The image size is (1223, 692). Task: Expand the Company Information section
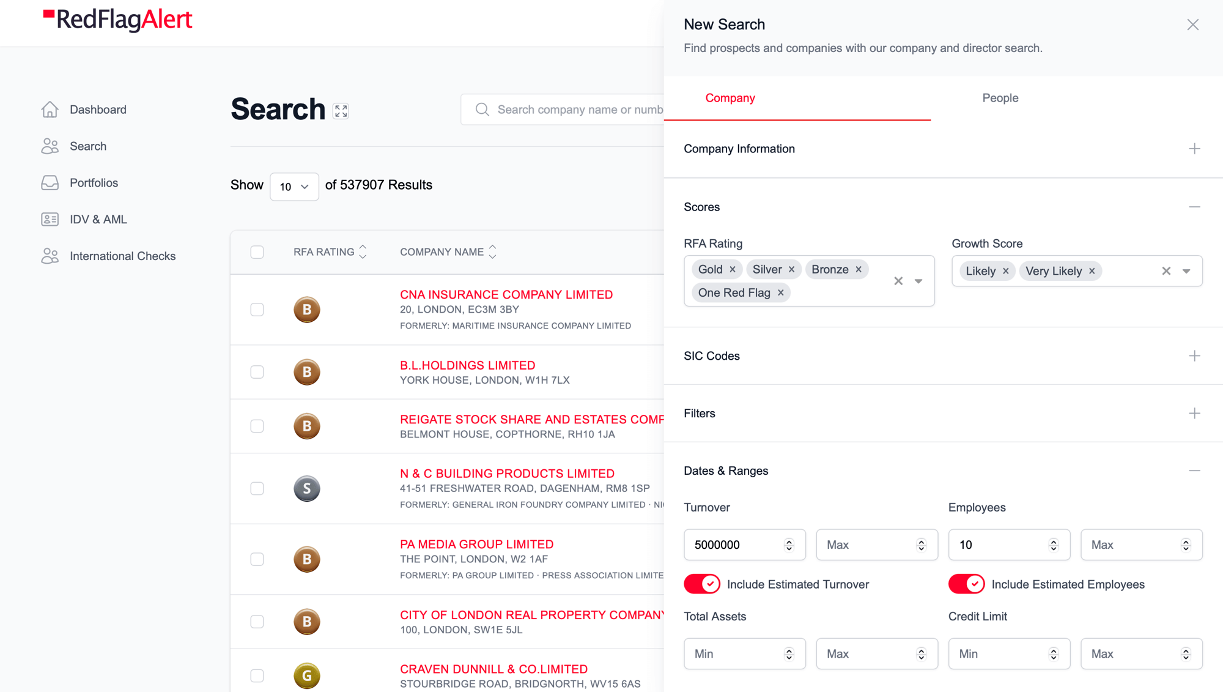pos(1194,149)
